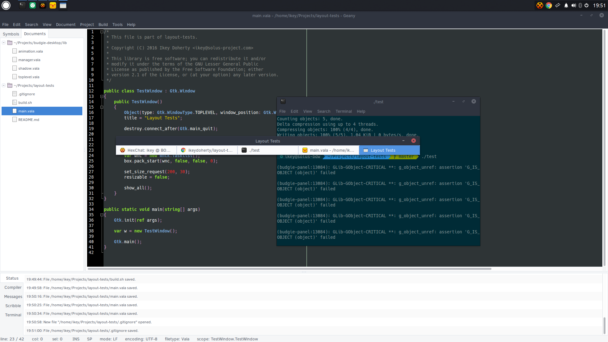Open Status message tab
Screen dimensions: 608x342
pos(12,278)
